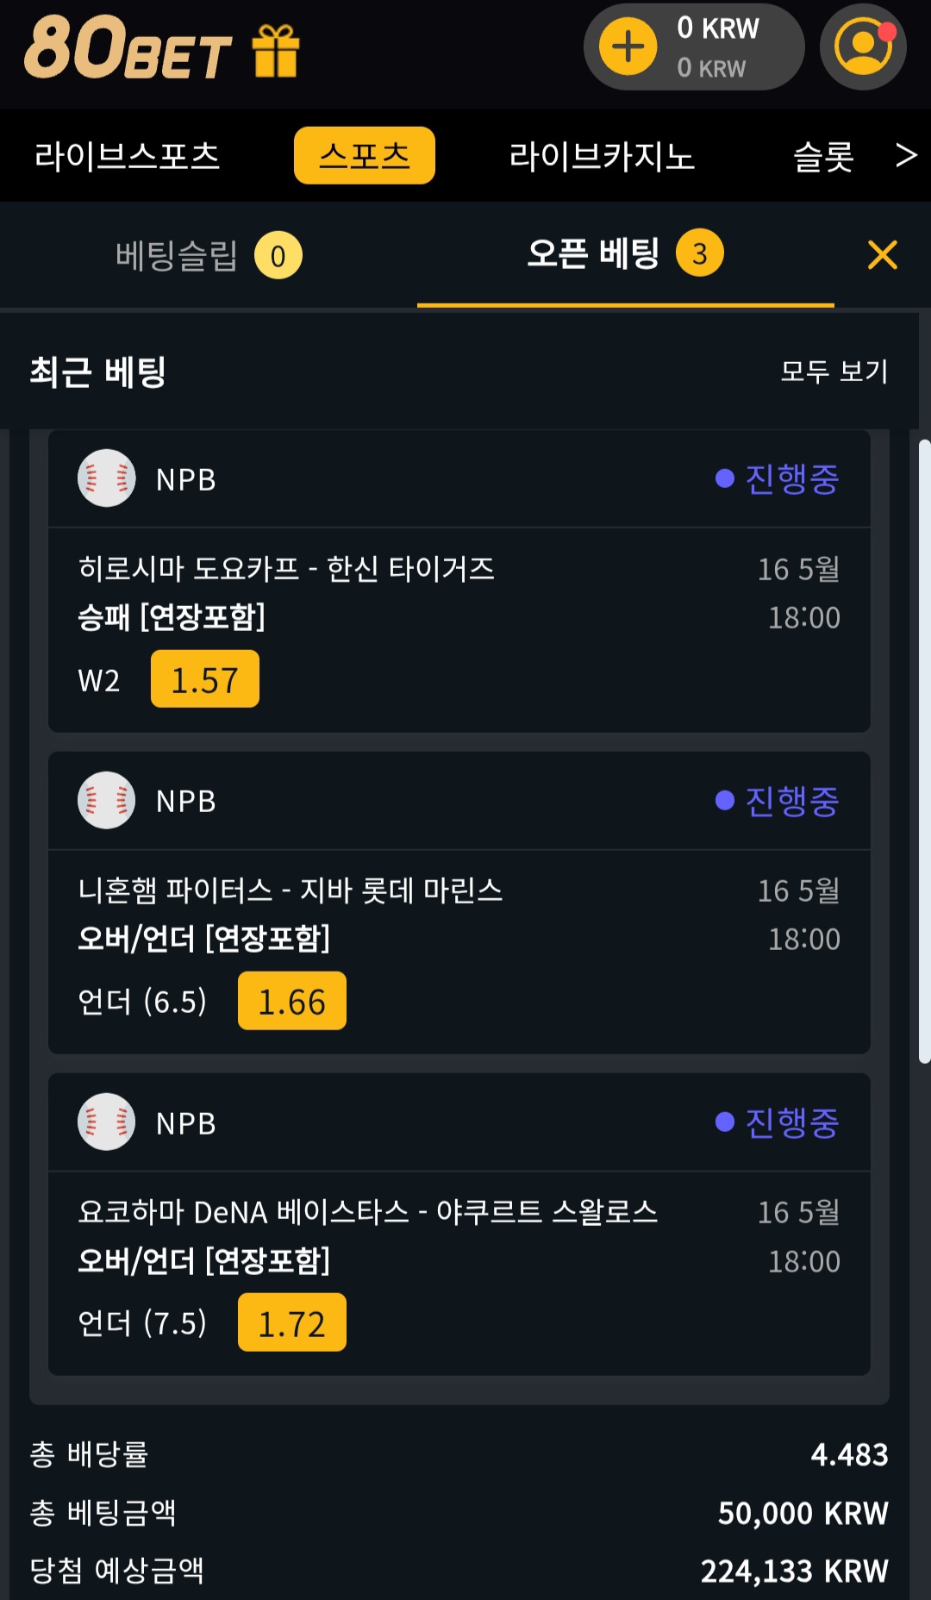Close the bet panel with the X
The image size is (931, 1600).
882,255
